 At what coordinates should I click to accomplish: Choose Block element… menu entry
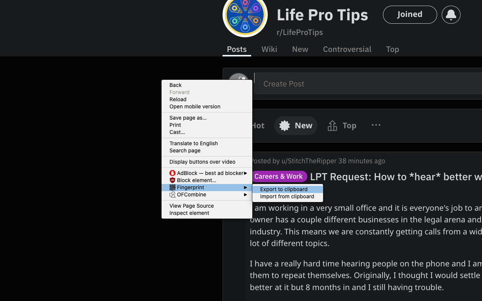pyautogui.click(x=207, y=180)
